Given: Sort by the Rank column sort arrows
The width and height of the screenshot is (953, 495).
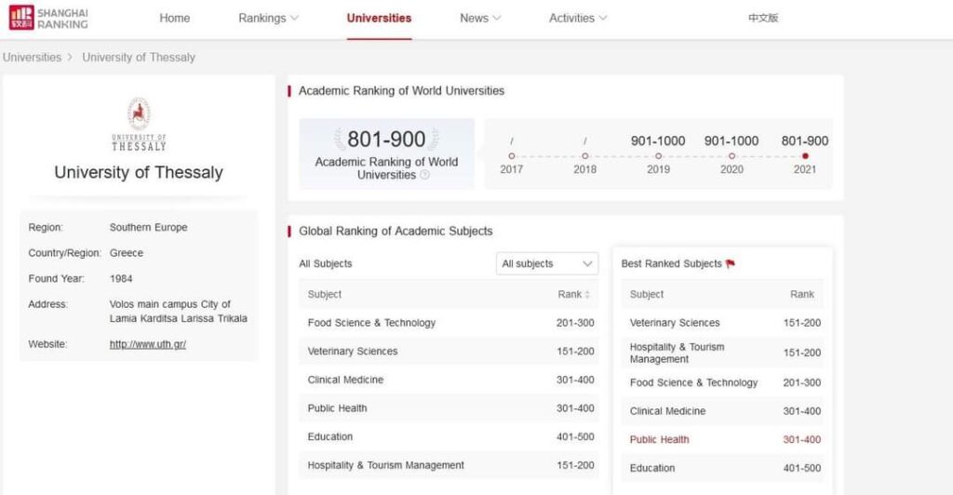Looking at the screenshot, I should [588, 295].
